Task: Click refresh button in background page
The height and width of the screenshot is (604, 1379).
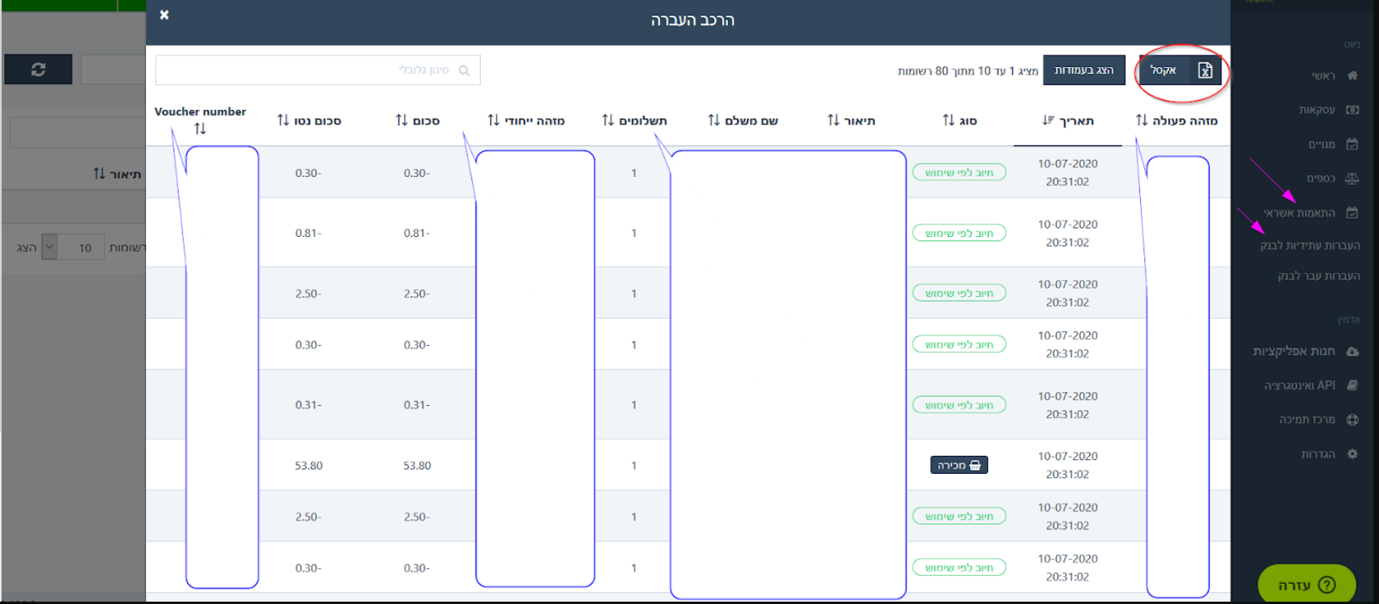Action: 38,69
